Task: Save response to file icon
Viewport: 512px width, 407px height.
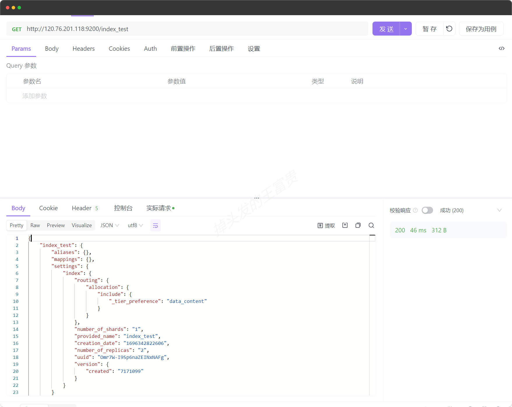Action: 345,225
